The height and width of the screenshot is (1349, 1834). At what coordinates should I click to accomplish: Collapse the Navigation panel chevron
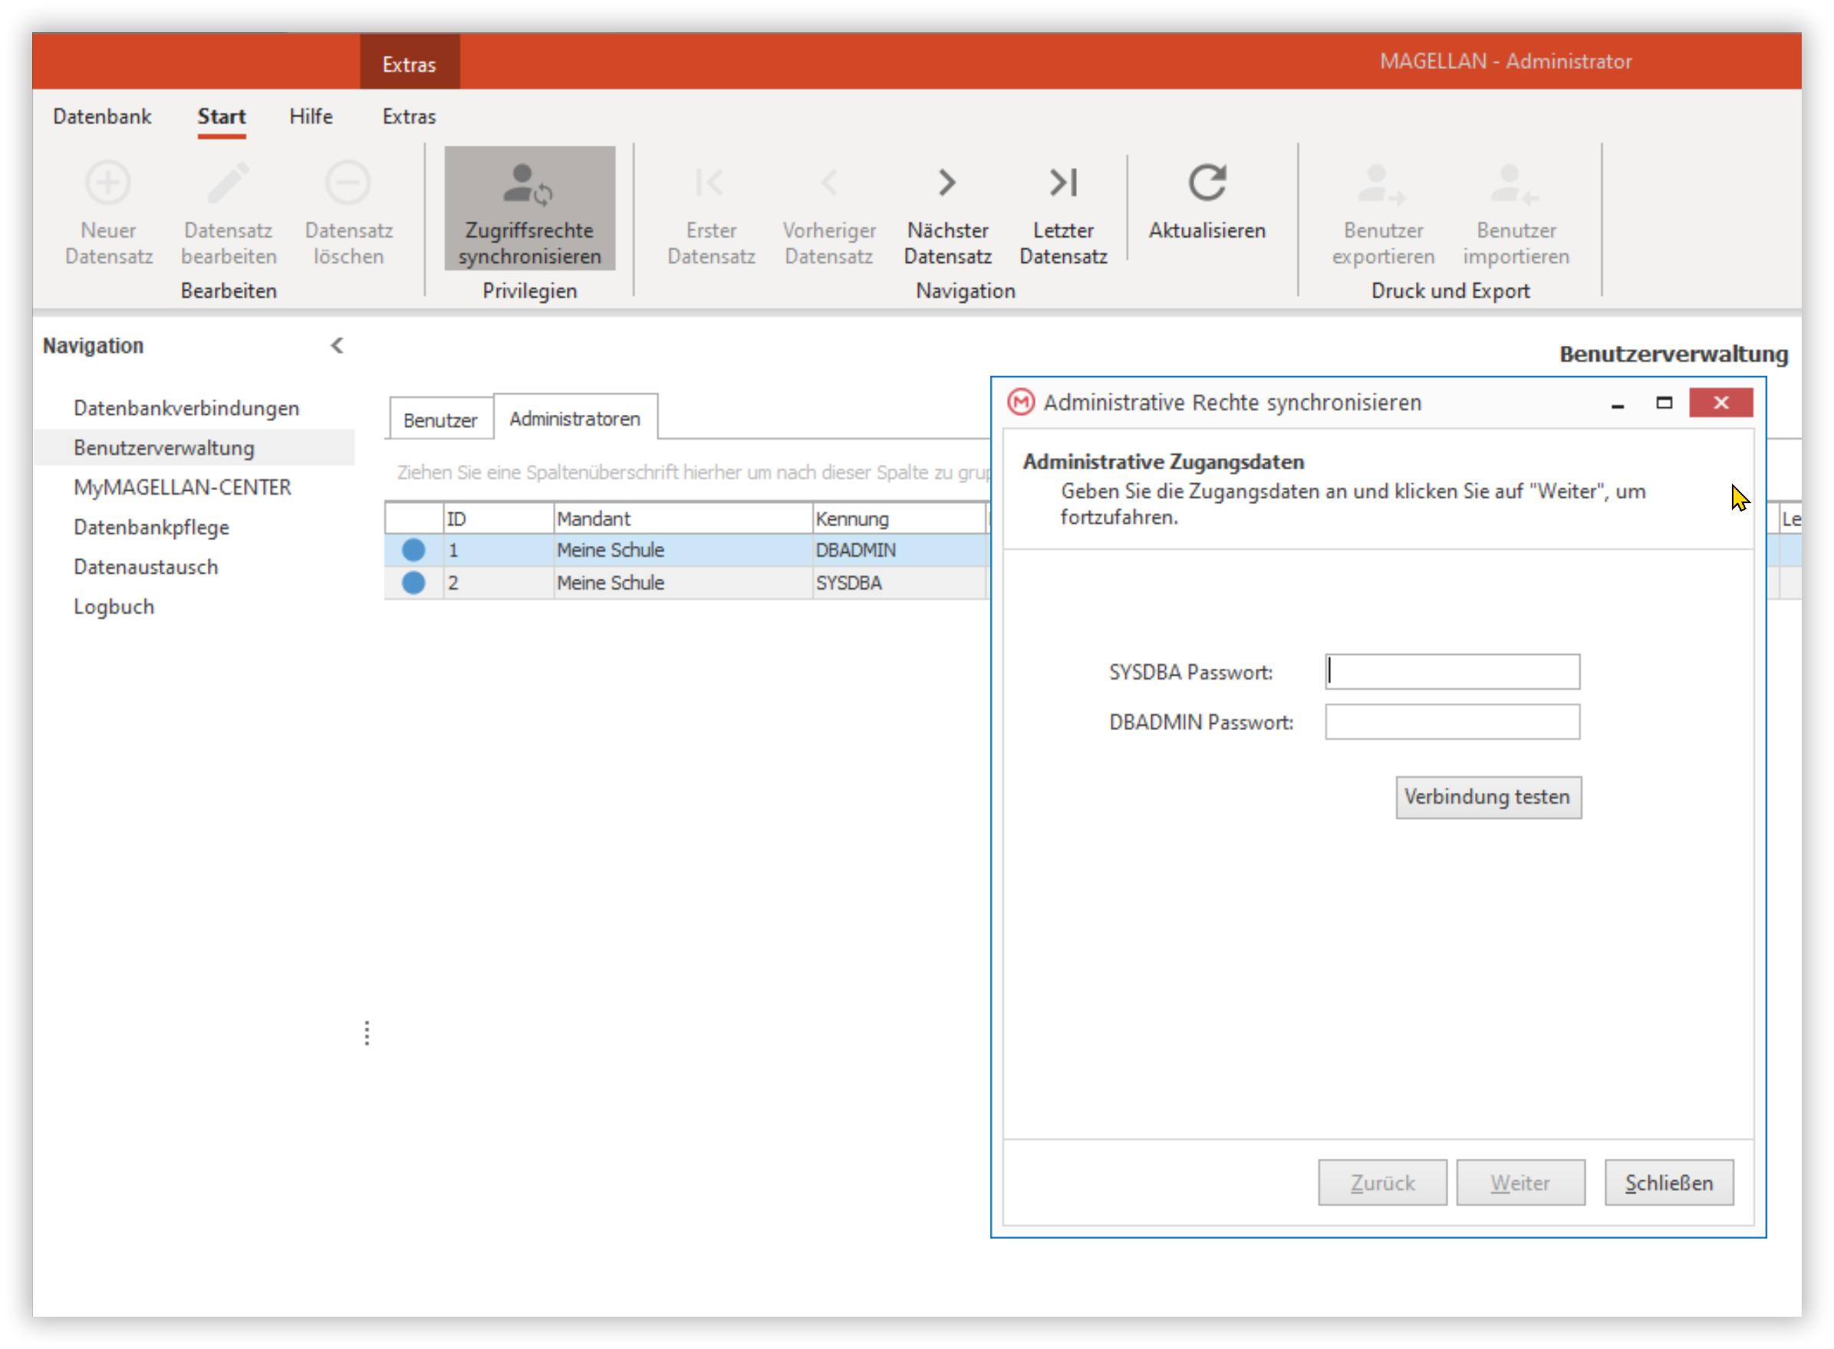[337, 345]
